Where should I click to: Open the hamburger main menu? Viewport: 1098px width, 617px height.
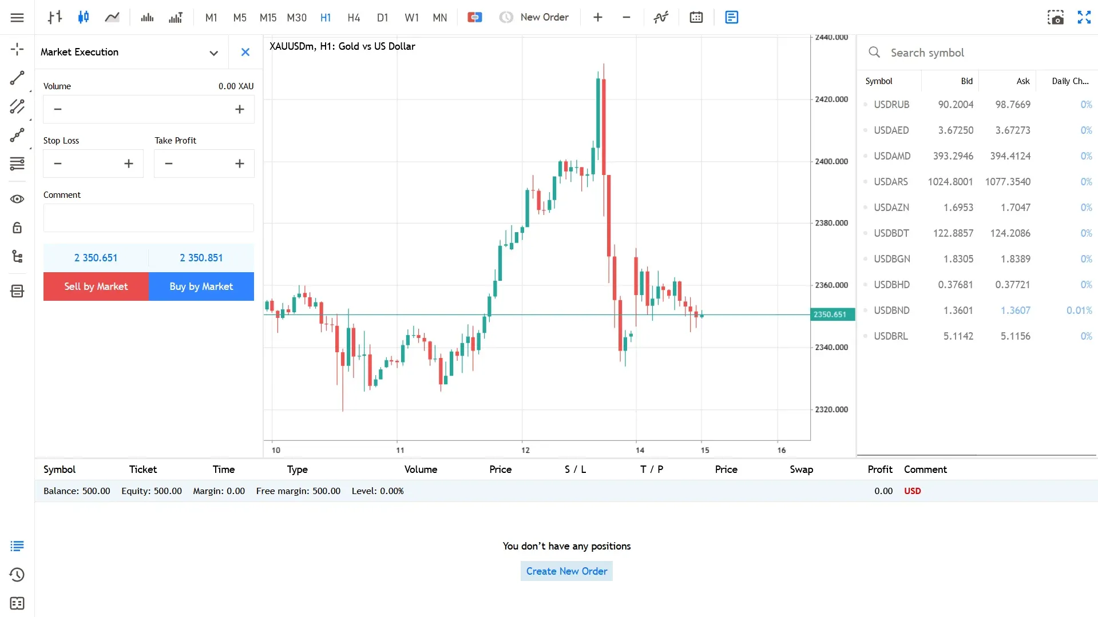tap(17, 17)
